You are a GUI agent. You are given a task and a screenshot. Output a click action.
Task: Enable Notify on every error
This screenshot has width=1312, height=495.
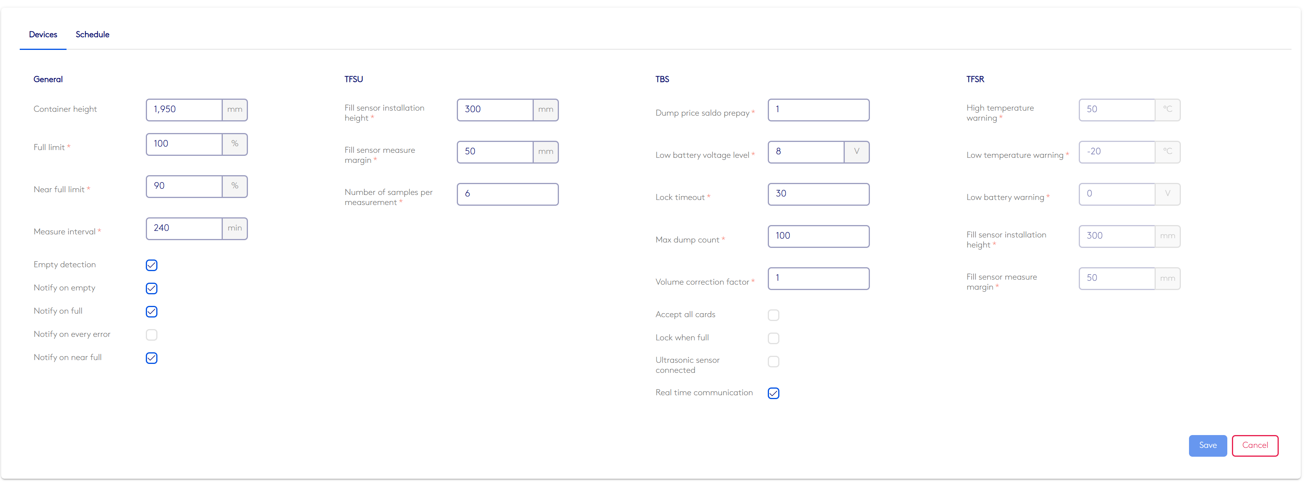tap(151, 335)
